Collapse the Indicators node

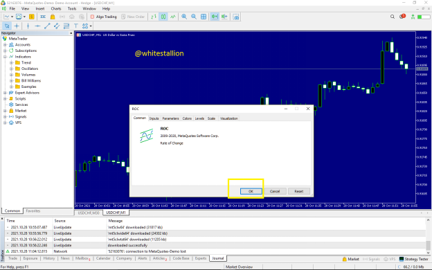pyautogui.click(x=5, y=57)
